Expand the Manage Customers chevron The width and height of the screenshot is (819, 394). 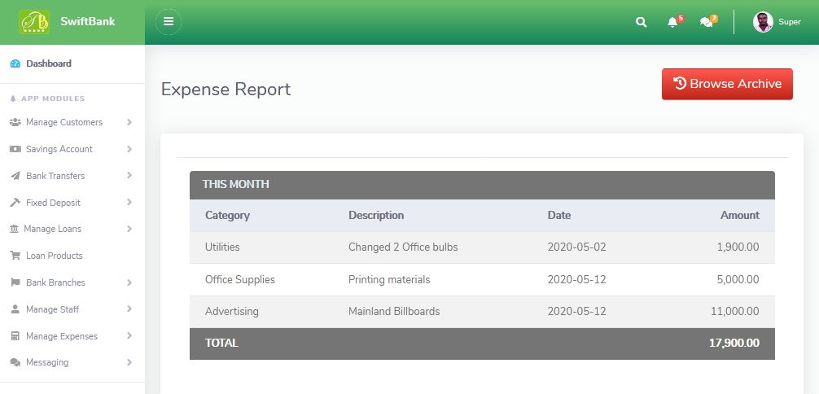click(130, 122)
